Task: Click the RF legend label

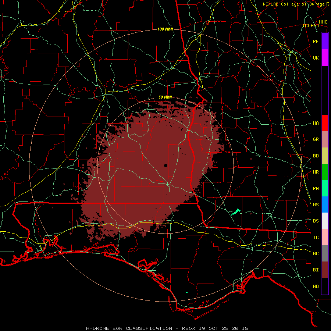Action: [316, 41]
